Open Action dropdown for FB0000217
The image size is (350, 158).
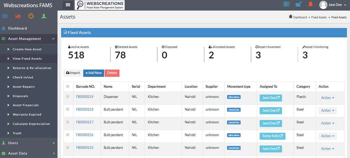coord(328,123)
